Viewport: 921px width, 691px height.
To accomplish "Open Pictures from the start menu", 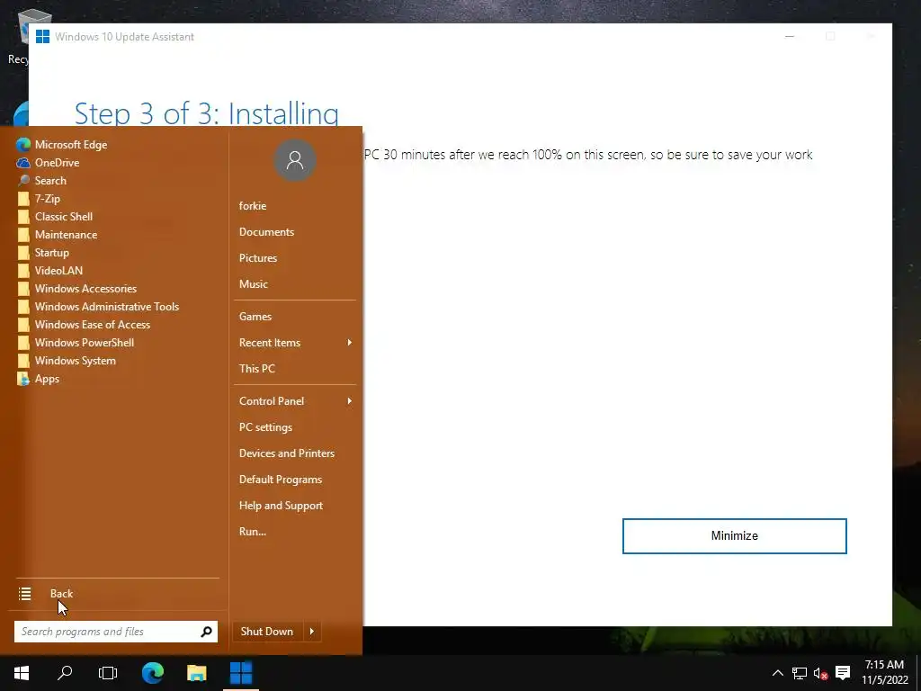I will pyautogui.click(x=258, y=258).
